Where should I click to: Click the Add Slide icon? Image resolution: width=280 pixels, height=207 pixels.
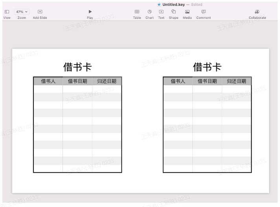(x=40, y=12)
